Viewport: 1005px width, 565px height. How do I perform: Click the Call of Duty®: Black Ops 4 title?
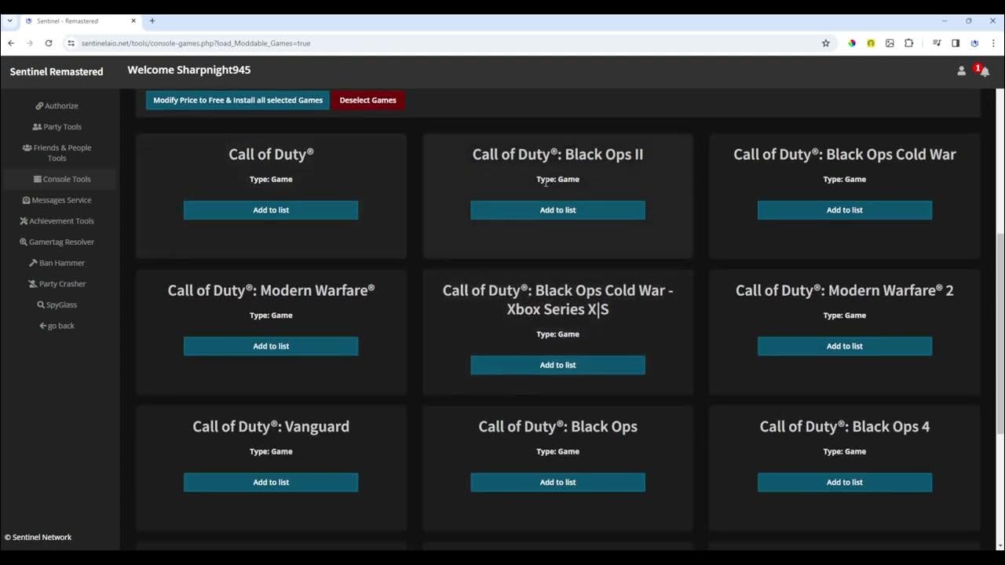845,427
